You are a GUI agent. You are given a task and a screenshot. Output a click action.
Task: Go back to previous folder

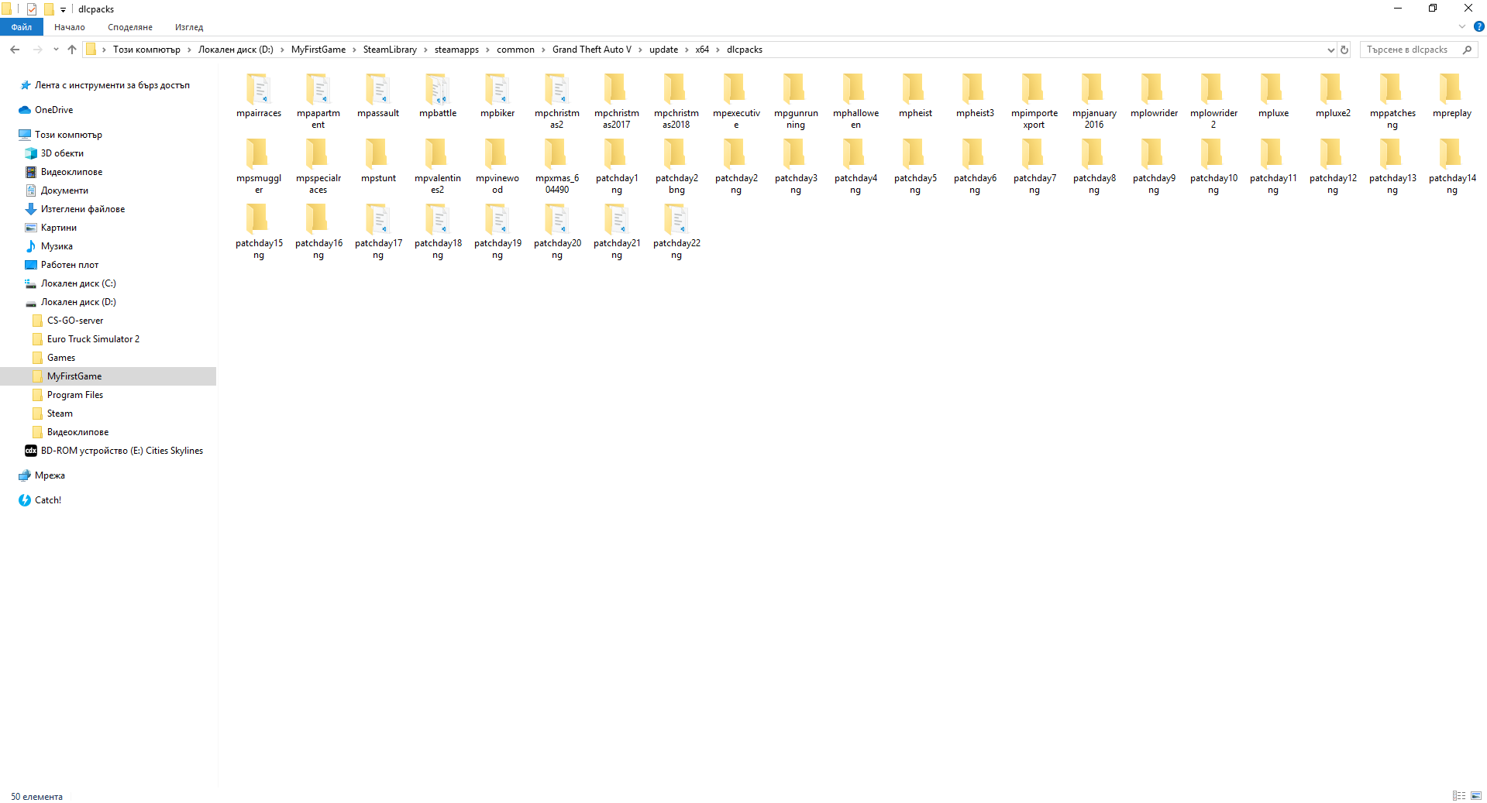tap(15, 50)
